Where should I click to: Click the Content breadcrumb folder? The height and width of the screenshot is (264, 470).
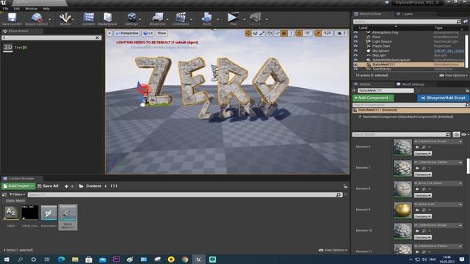[93, 186]
